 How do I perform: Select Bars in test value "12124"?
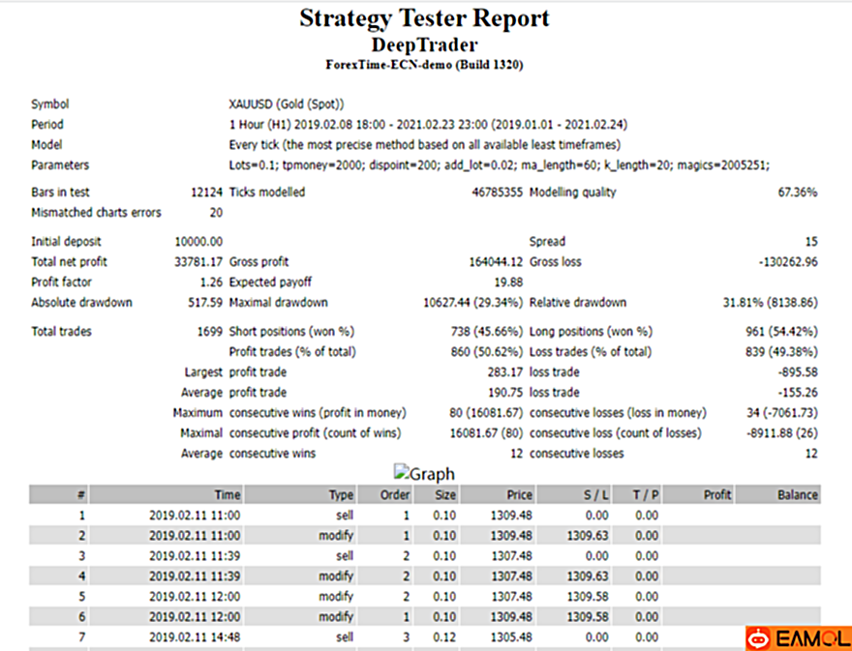[206, 192]
